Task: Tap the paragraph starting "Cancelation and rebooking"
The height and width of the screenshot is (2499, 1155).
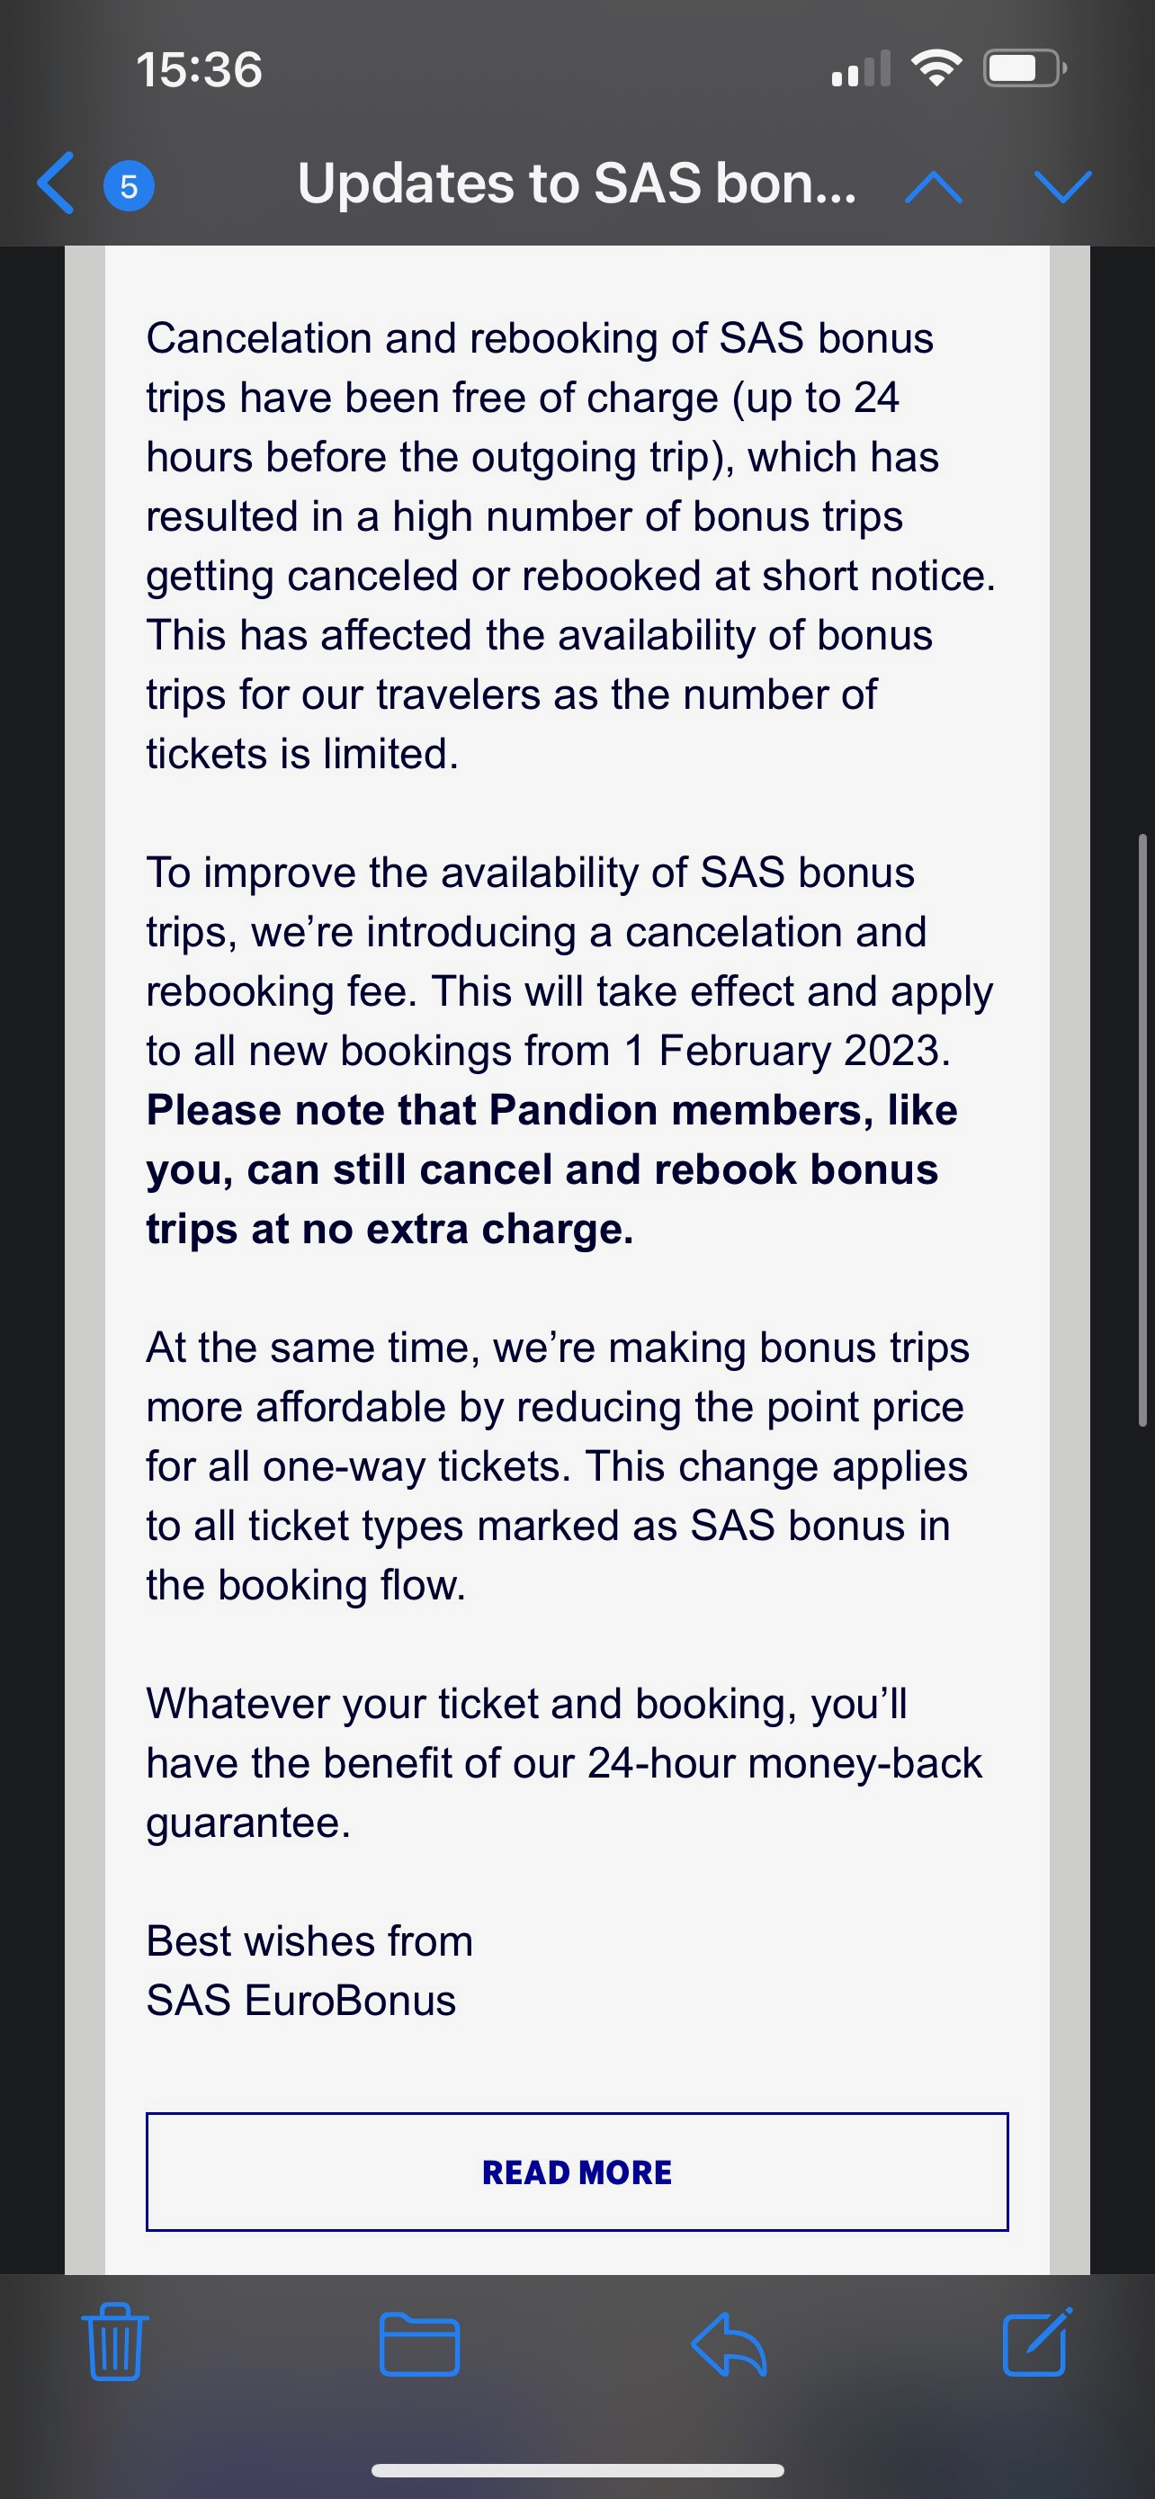Action: (570, 545)
